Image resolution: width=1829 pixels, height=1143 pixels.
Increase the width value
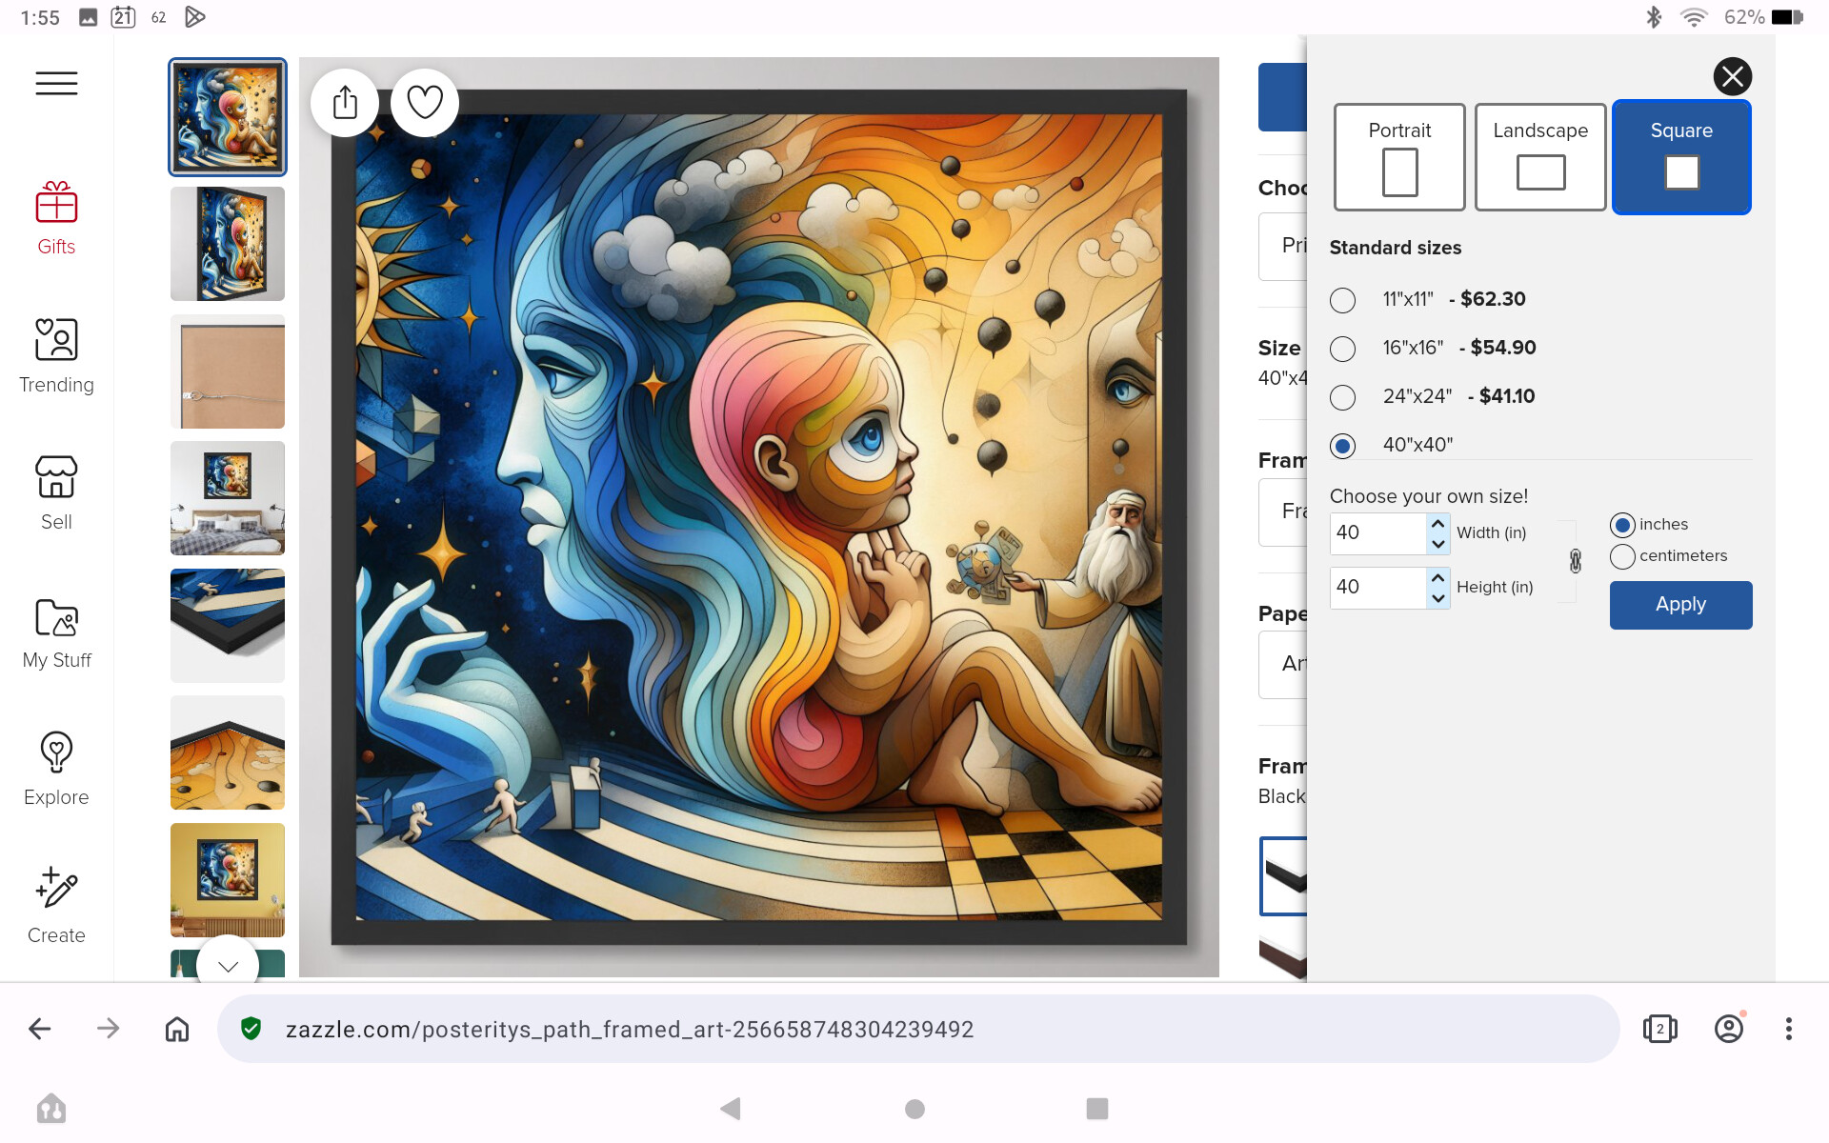1438,524
